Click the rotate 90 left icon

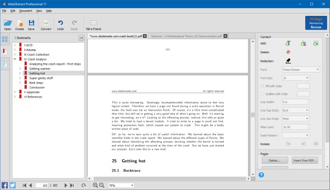pos(288,144)
